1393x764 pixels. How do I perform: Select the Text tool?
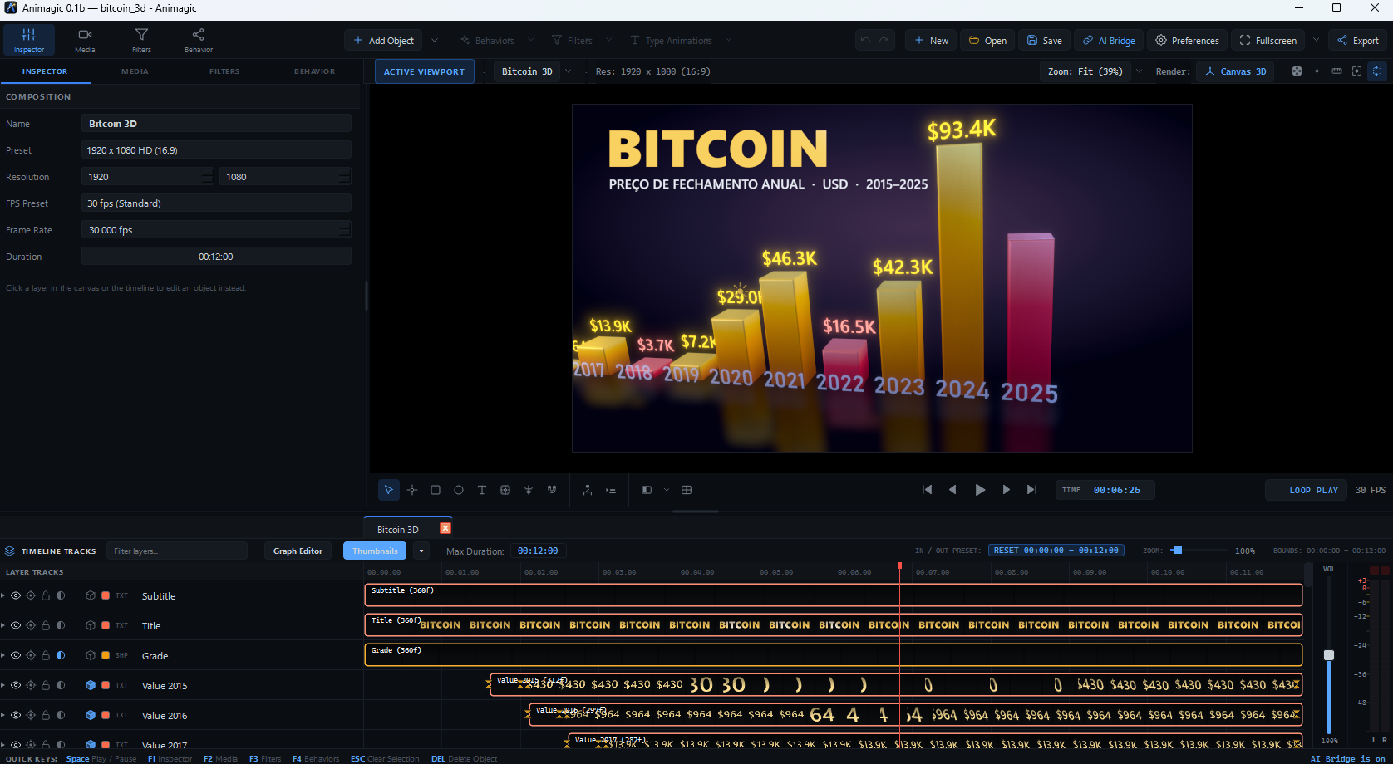point(482,490)
